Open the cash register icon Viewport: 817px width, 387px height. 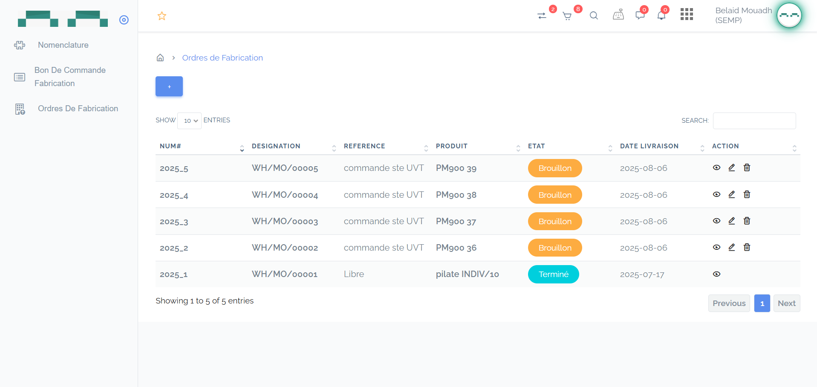tap(618, 15)
